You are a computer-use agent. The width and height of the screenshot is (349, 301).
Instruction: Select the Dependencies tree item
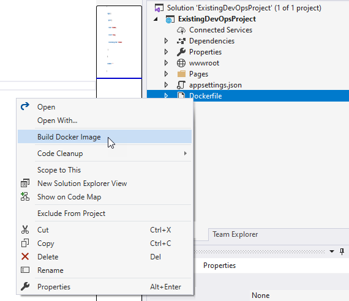(212, 41)
